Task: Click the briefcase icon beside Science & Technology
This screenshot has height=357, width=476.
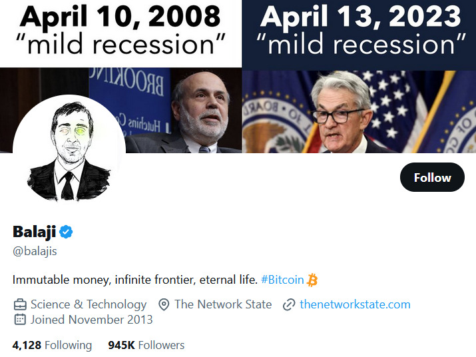Action: [20, 304]
